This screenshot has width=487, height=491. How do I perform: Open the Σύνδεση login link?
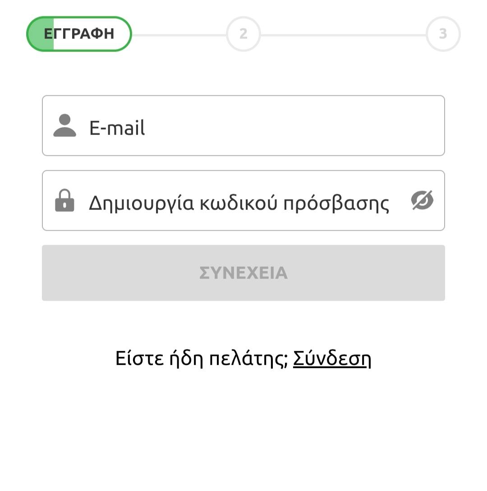click(x=332, y=359)
